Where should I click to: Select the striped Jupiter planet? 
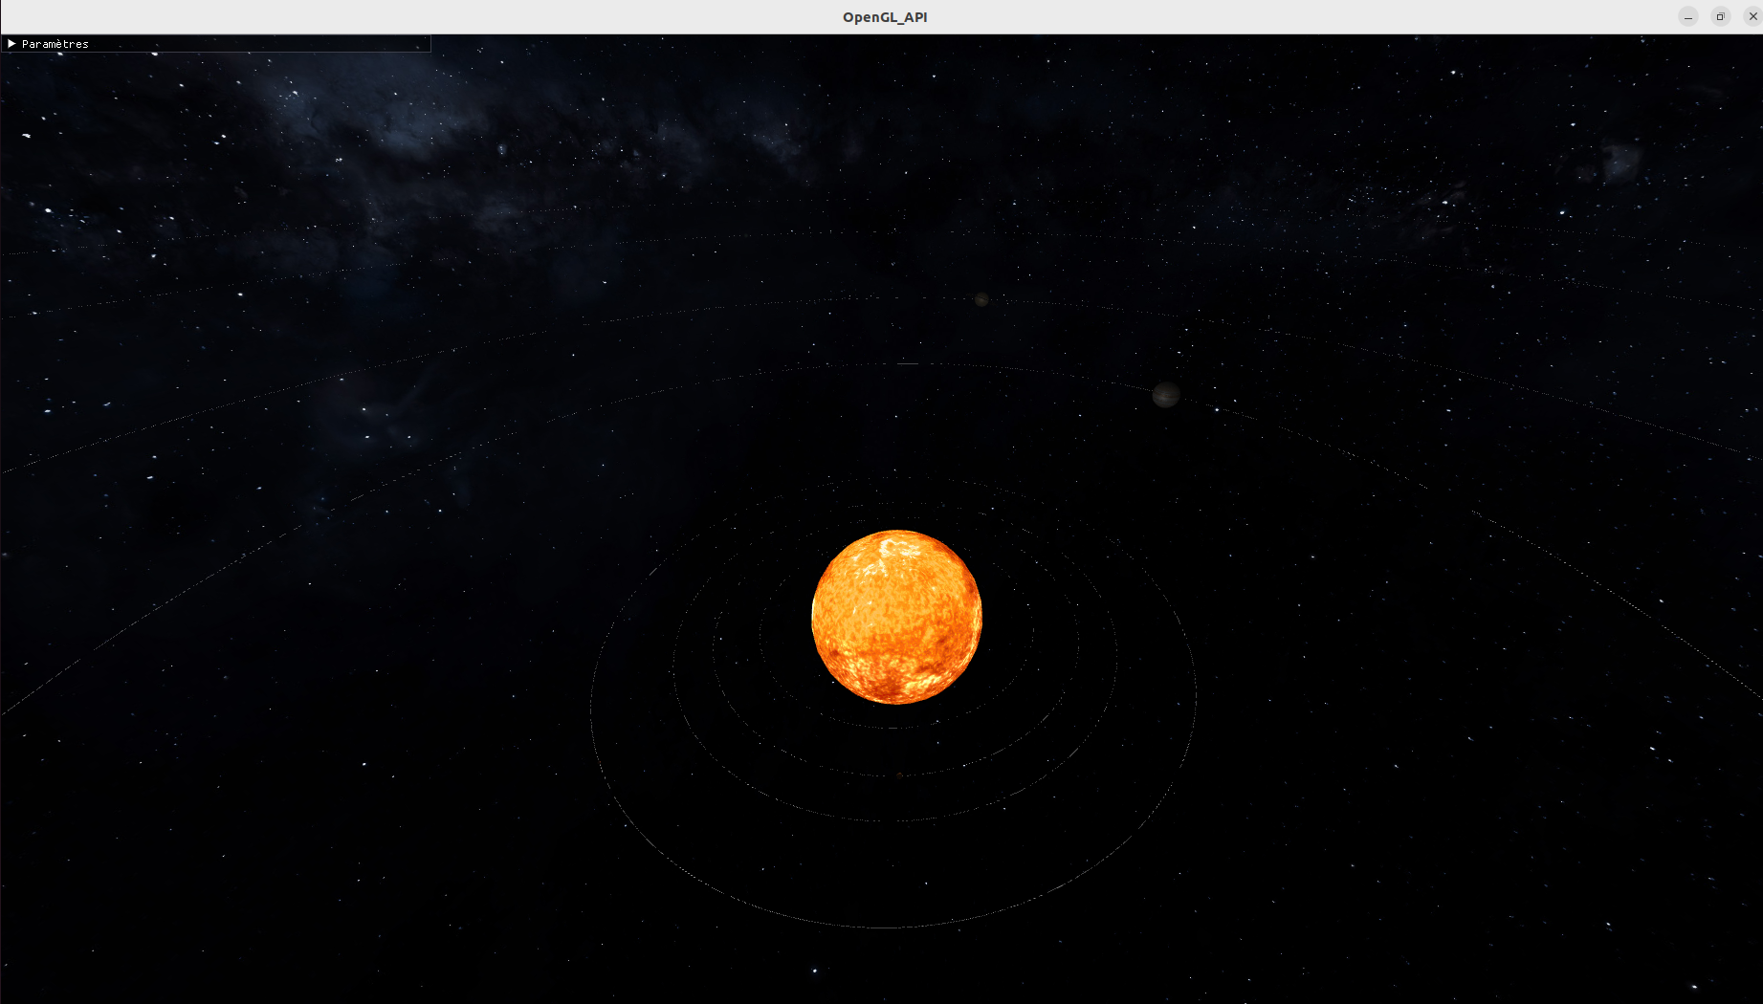1165,394
